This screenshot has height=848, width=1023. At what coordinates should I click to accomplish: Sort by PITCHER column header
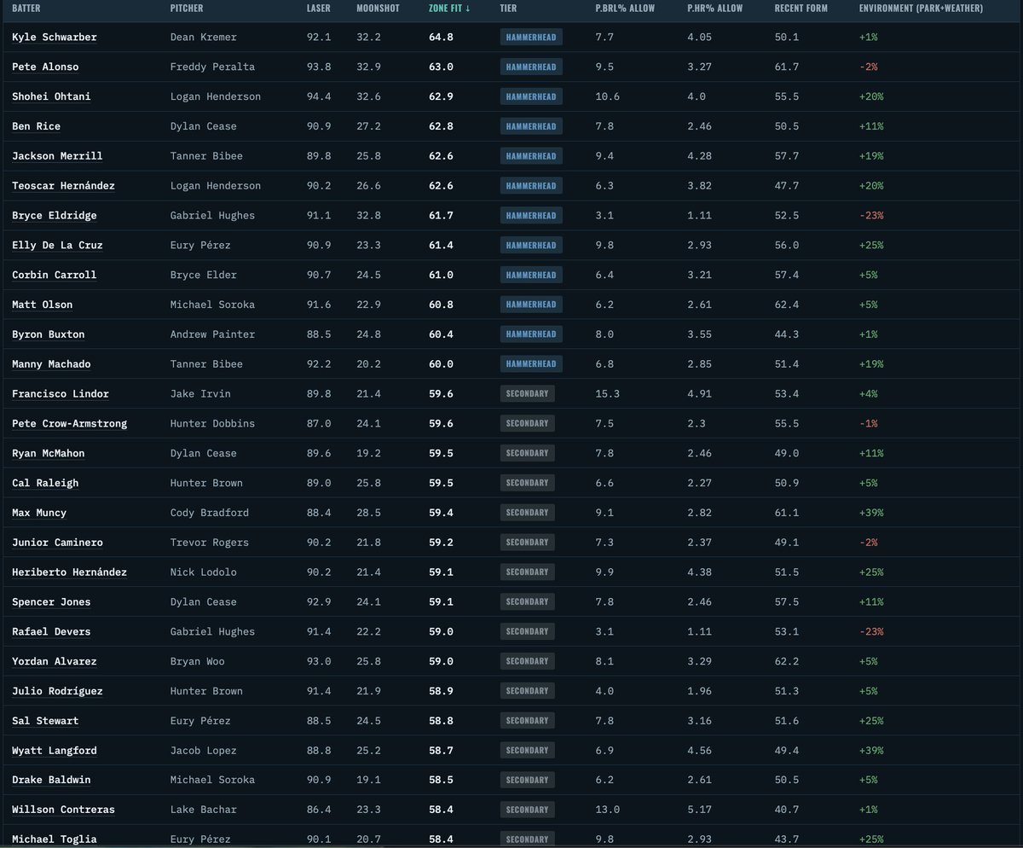pos(187,9)
